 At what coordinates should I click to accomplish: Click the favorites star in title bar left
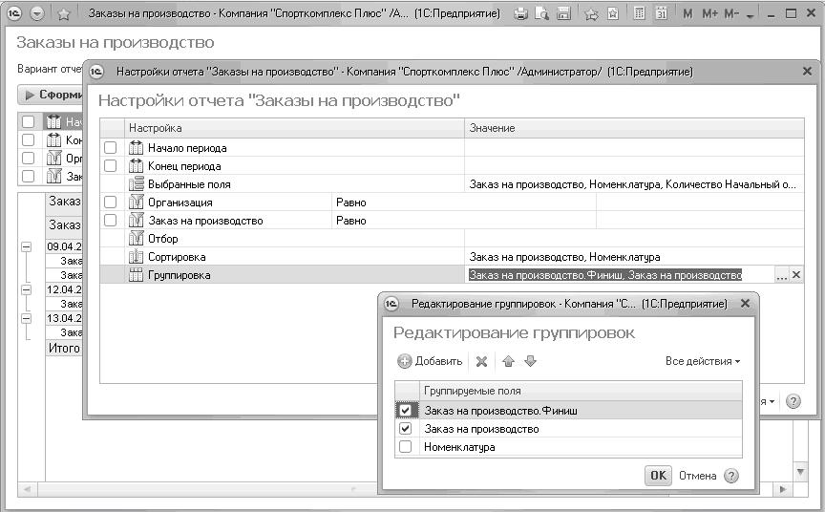pos(64,13)
